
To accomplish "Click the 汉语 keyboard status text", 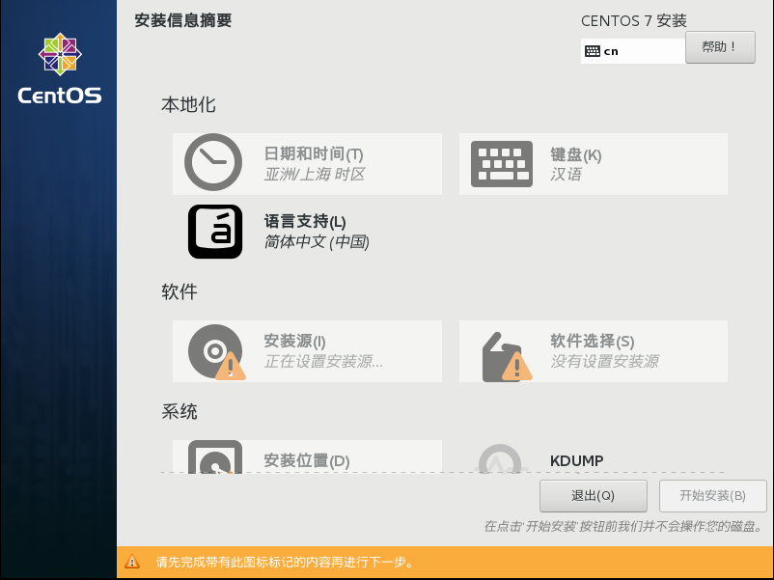I will 567,175.
